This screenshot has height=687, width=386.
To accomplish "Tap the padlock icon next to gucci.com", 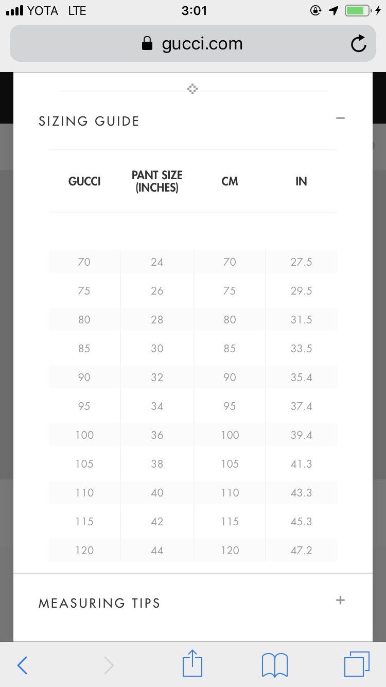I will [x=147, y=43].
